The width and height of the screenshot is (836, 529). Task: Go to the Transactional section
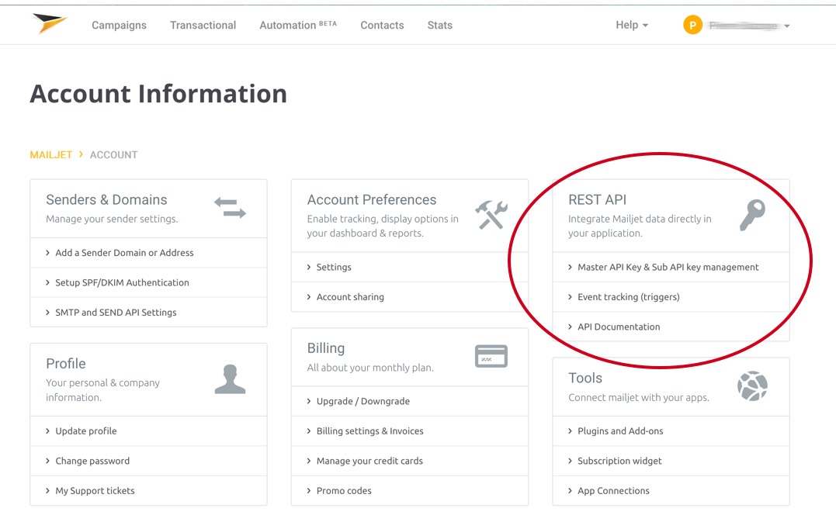(203, 25)
